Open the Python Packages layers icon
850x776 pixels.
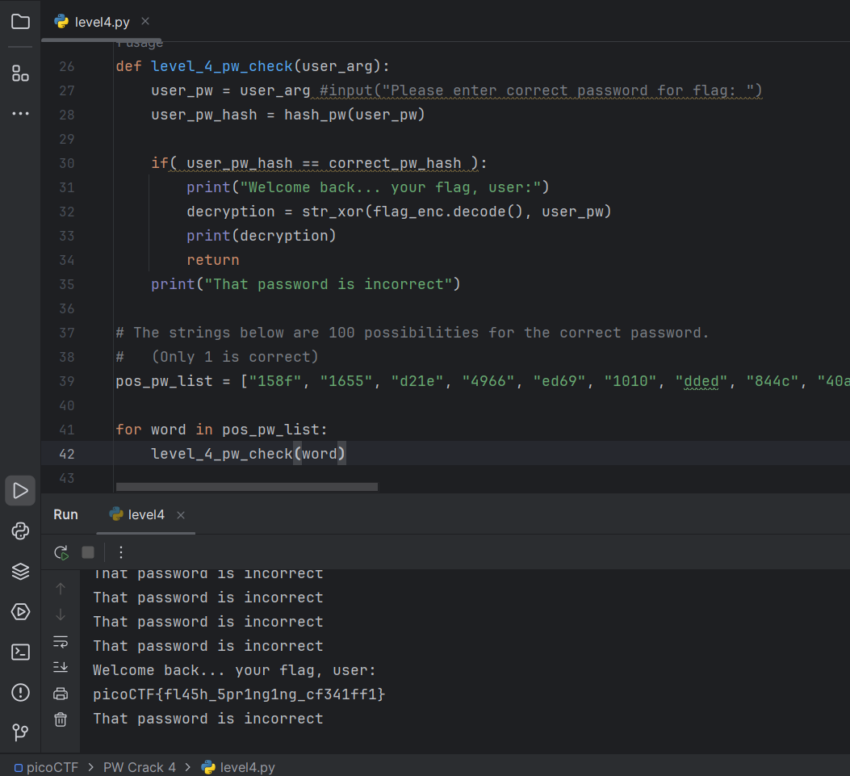20,571
